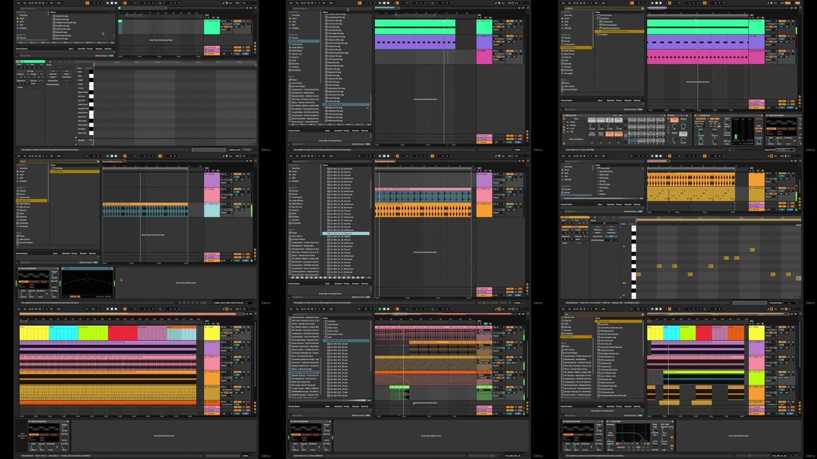Hide the browser using the Compressor window's triangle

561,7
